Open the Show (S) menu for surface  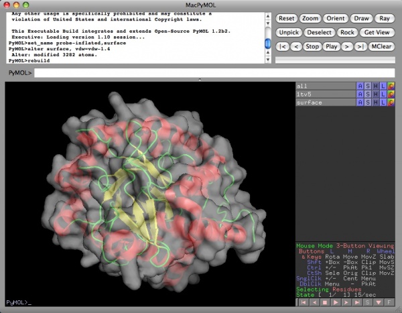pos(367,103)
